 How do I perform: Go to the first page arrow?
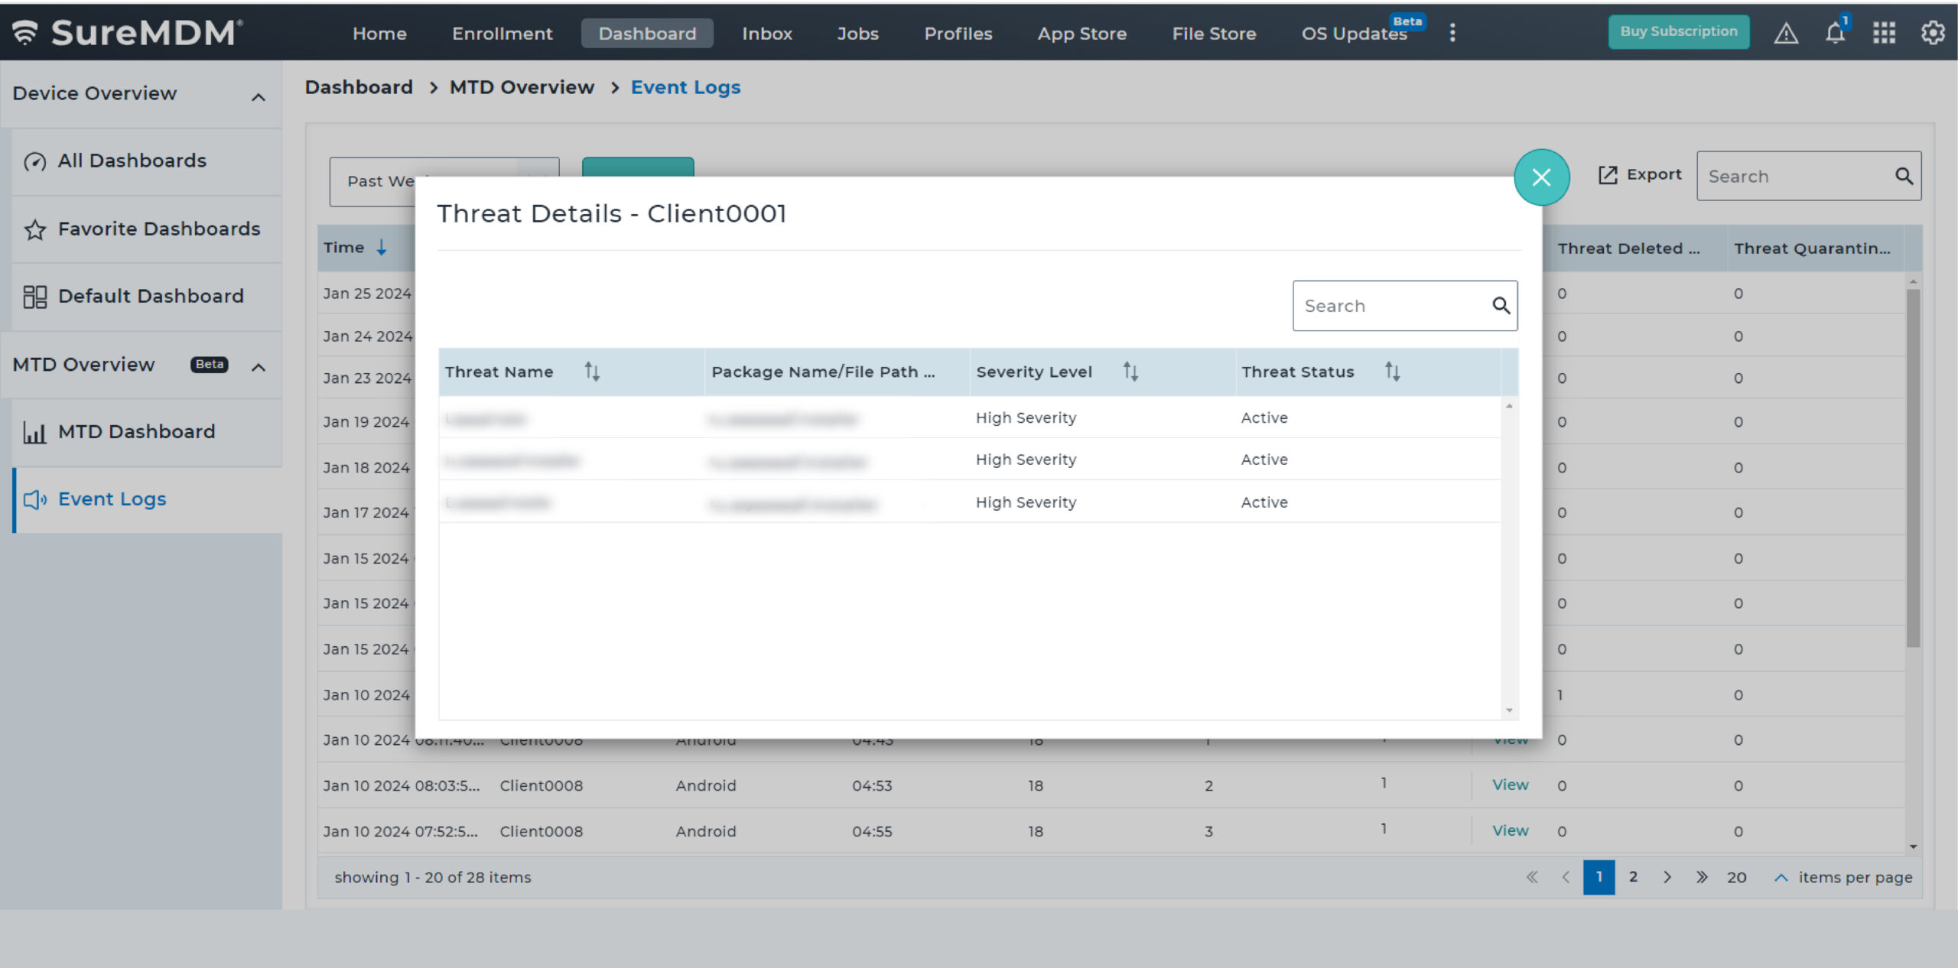pos(1532,877)
